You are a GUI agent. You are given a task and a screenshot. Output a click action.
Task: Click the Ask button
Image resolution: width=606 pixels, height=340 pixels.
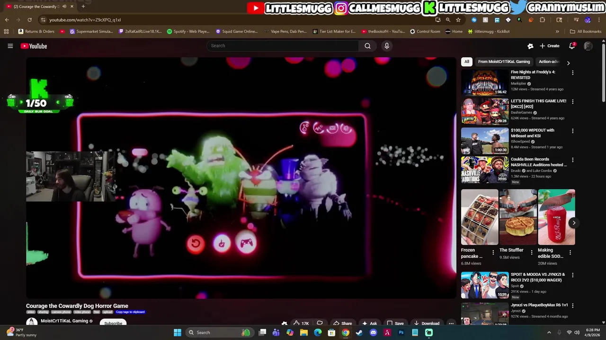tap(369, 323)
